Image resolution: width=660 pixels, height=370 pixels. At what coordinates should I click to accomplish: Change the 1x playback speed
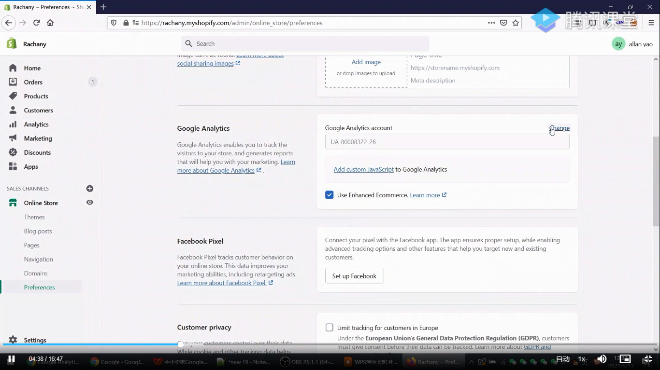pos(582,359)
